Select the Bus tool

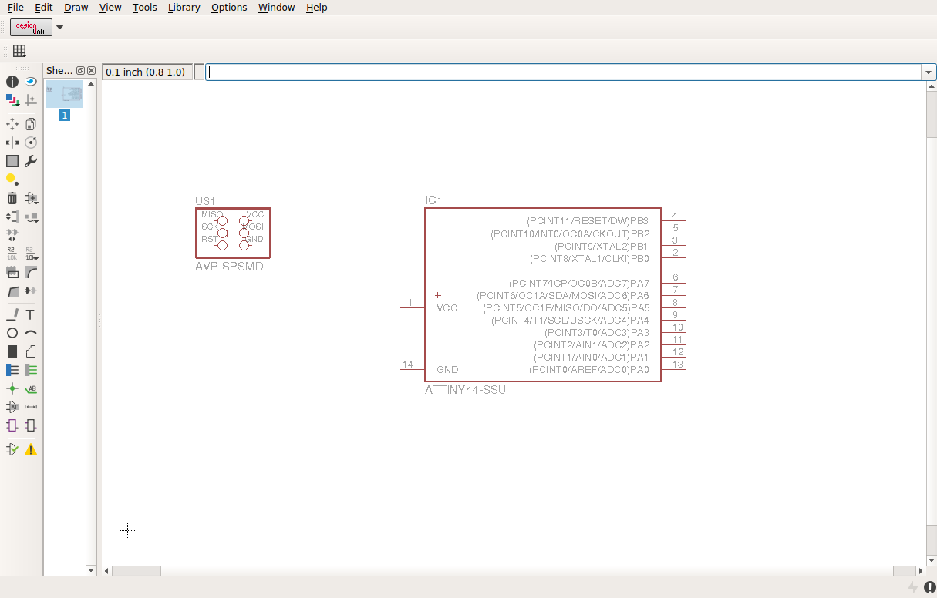coord(12,370)
